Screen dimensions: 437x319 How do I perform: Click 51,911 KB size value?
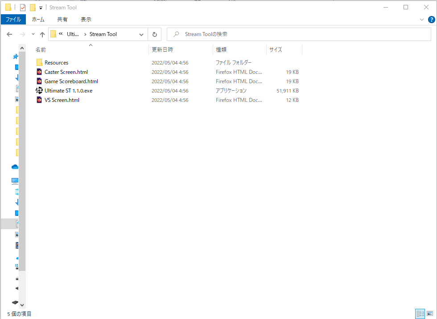tap(288, 91)
